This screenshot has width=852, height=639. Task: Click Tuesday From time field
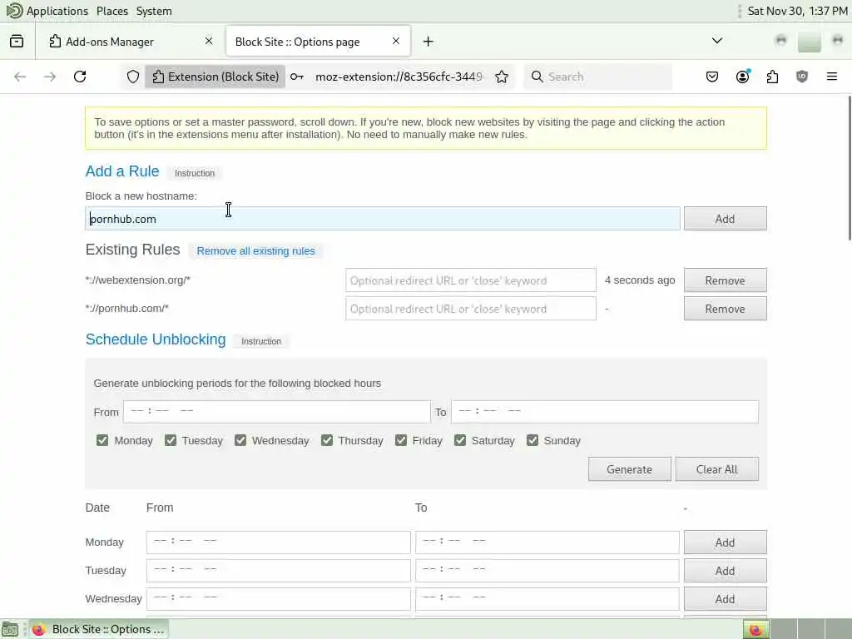(278, 571)
